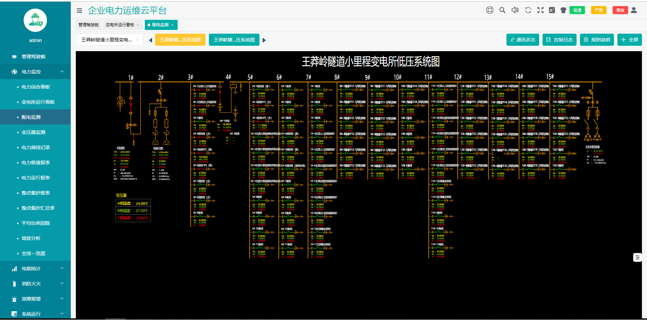
Task: Collapse the 电力监控 sidebar group
Action: coord(35,72)
